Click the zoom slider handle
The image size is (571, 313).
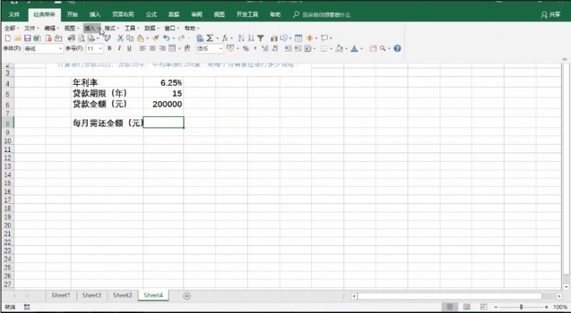click(x=521, y=307)
